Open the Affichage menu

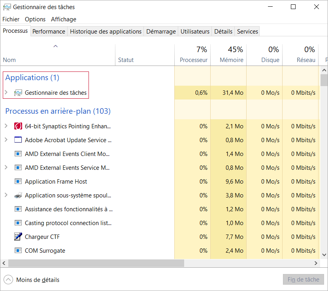[x=64, y=19]
